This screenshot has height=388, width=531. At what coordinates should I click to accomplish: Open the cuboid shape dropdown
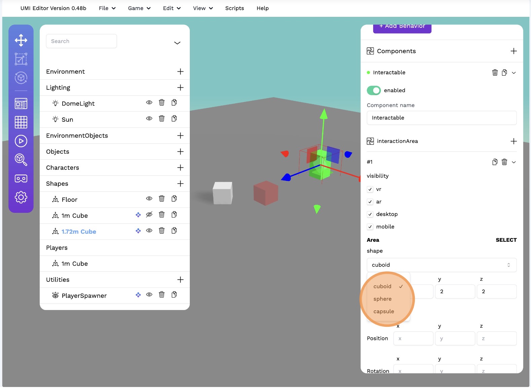(441, 265)
